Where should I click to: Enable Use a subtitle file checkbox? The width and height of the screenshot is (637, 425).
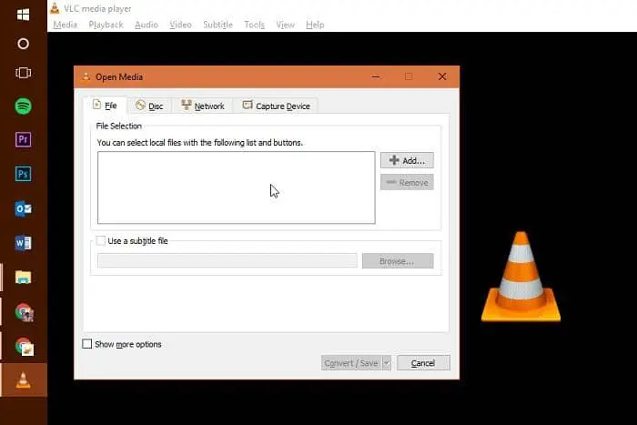[x=102, y=241]
